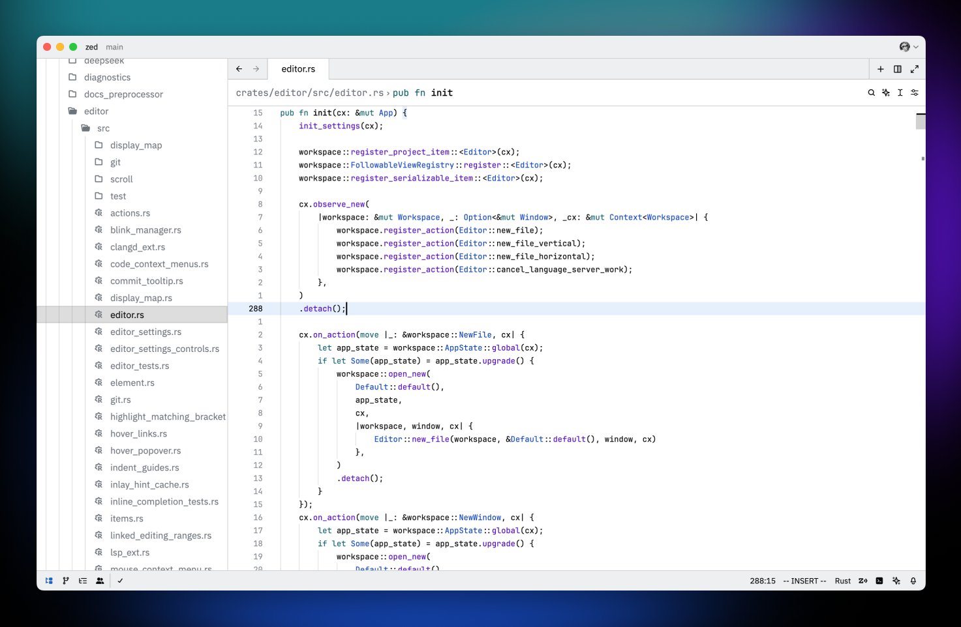961x627 pixels.
Task: Split the pane with the split icon
Action: click(x=898, y=68)
